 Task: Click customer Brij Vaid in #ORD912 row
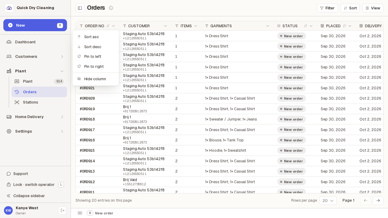[130, 180]
